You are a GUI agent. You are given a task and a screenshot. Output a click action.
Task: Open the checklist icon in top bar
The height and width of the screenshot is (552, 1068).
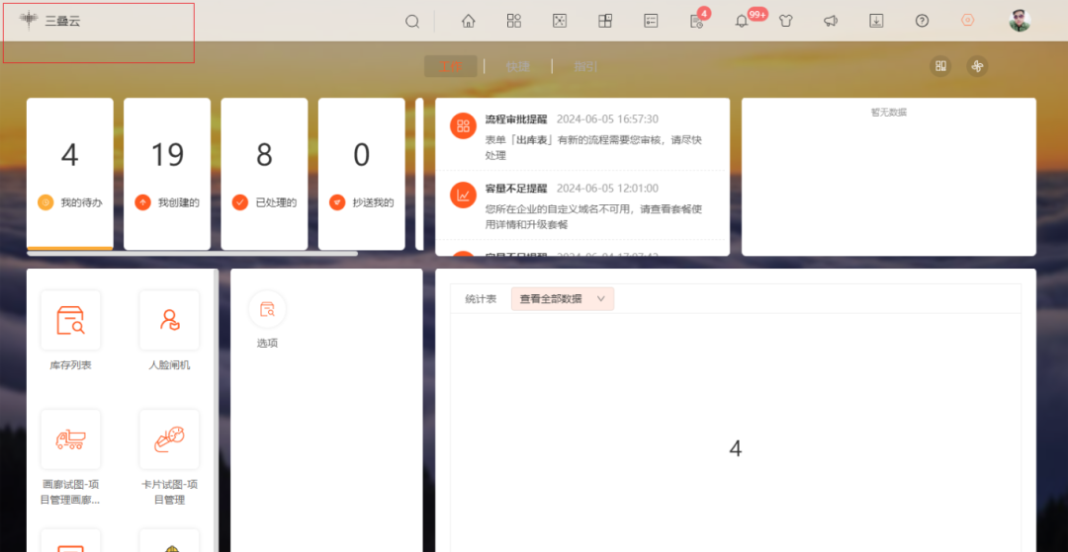[x=651, y=21]
